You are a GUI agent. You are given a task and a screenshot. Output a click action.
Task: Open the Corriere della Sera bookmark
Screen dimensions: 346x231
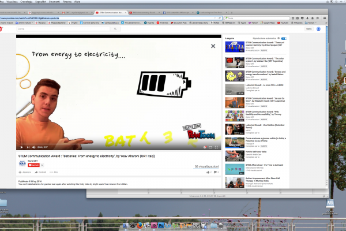click(89, 23)
